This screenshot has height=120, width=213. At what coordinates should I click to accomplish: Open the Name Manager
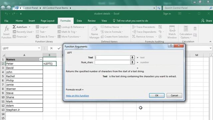pyautogui.click(x=95, y=32)
